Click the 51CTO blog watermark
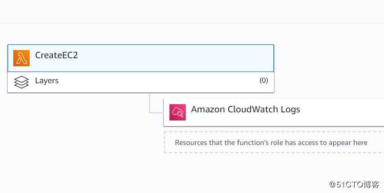The image size is (384, 193). (x=354, y=184)
